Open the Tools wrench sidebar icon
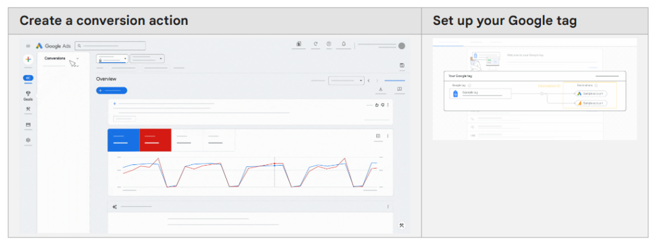 click(28, 109)
